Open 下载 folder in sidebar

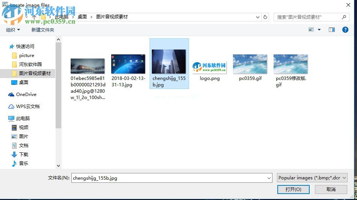[24, 155]
